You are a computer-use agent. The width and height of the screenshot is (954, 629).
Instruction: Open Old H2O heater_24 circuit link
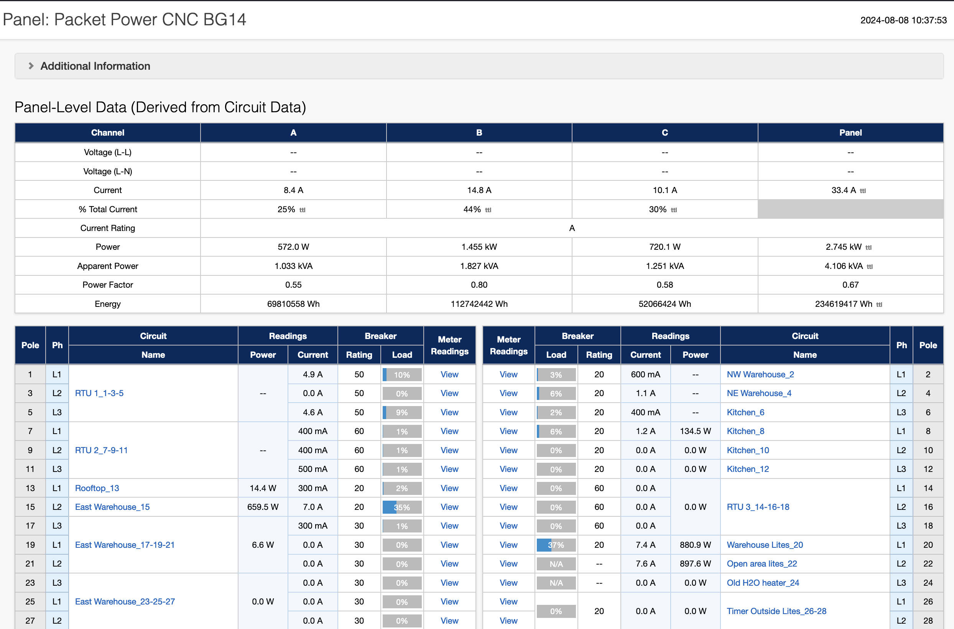pyautogui.click(x=763, y=583)
